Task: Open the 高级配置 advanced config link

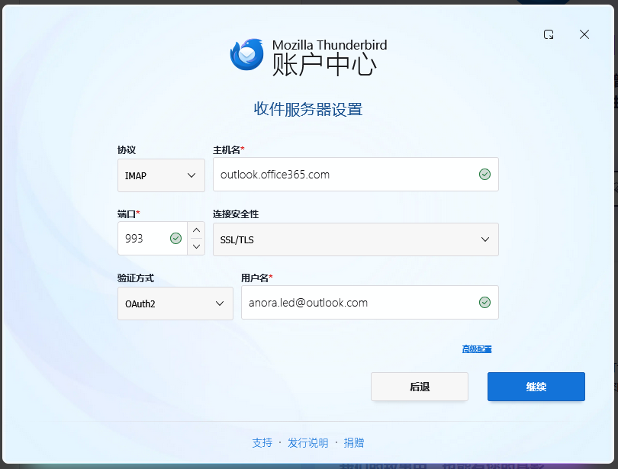Action: coord(477,349)
